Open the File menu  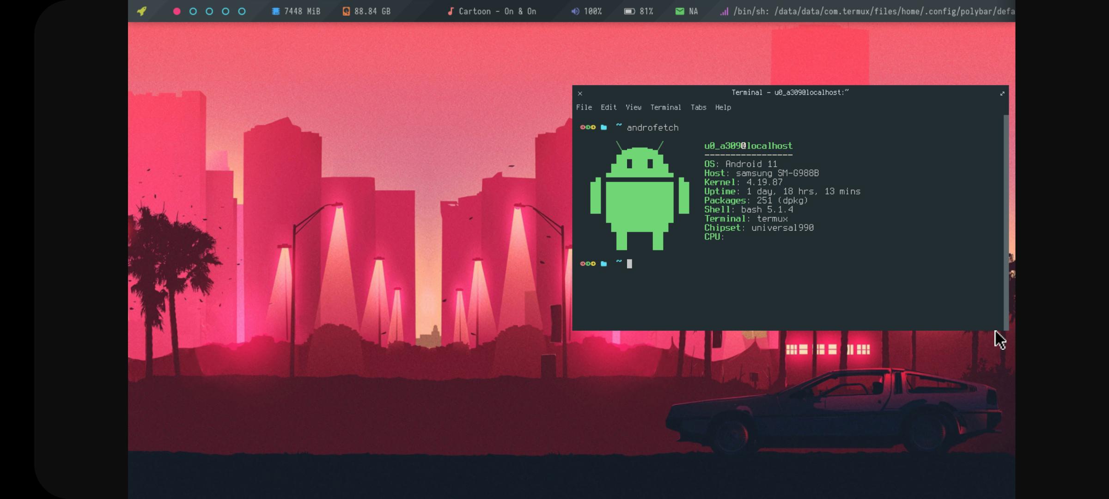(585, 107)
